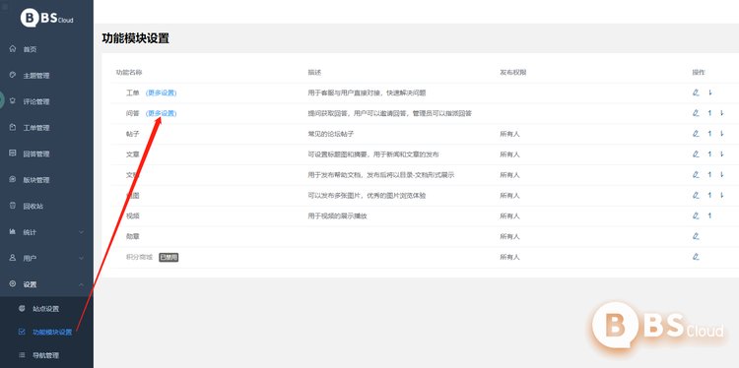Click 所有人 permission in the 视频 row

click(x=509, y=215)
